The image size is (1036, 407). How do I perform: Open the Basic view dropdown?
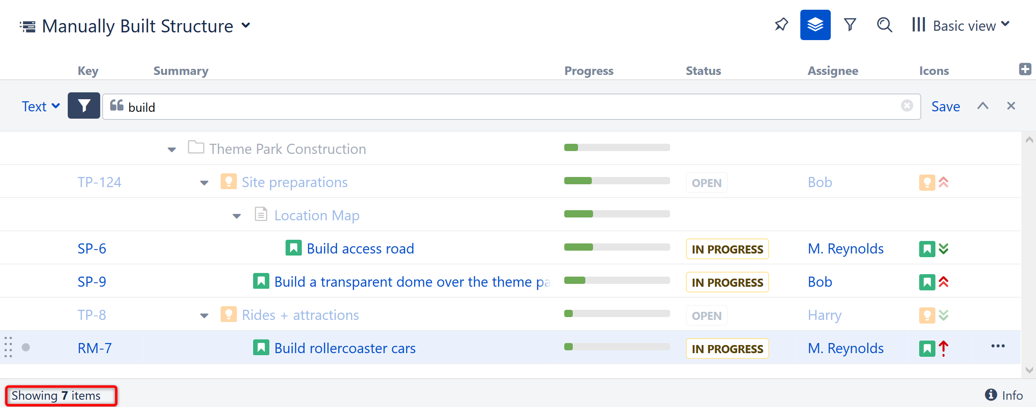click(x=961, y=26)
